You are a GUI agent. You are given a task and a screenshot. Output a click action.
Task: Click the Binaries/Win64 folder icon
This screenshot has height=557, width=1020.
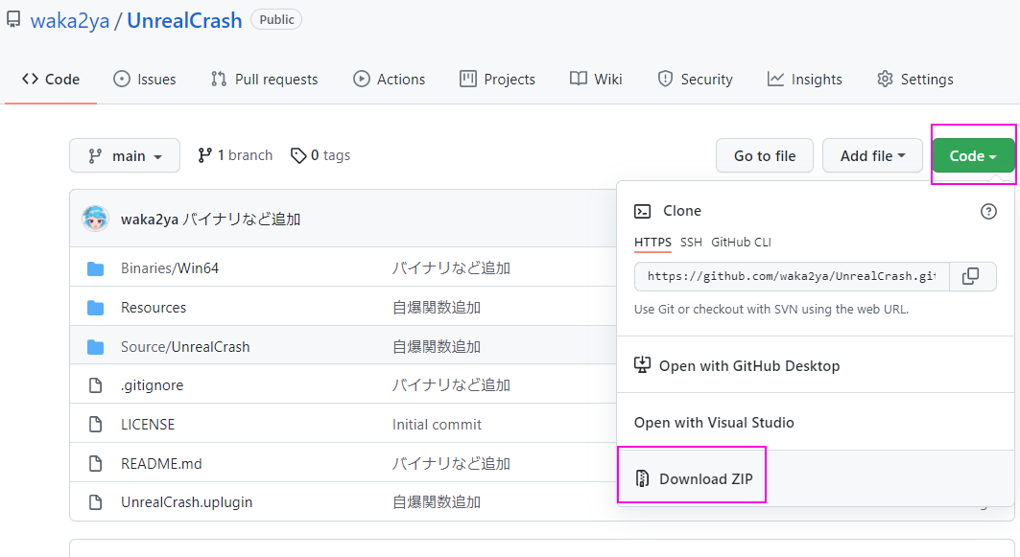click(95, 268)
